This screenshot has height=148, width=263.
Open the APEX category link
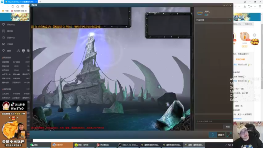tap(26, 83)
